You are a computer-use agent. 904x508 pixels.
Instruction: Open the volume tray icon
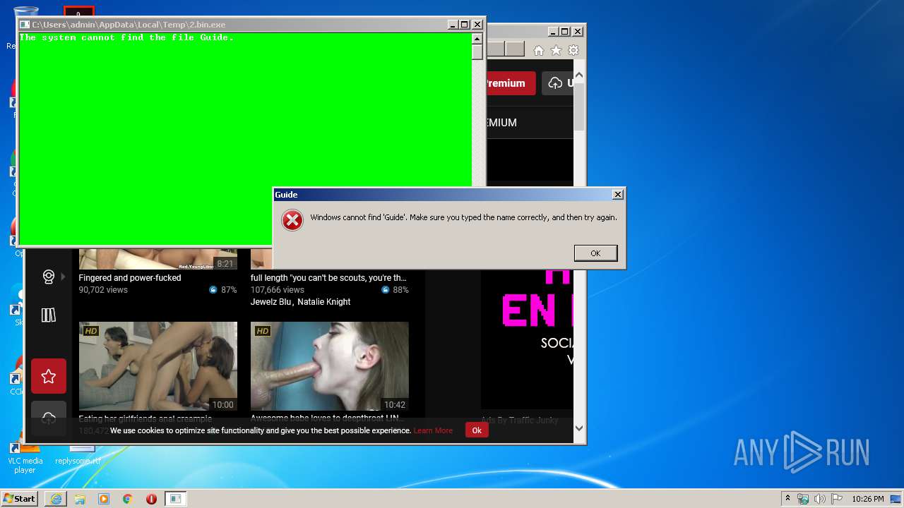[820, 499]
